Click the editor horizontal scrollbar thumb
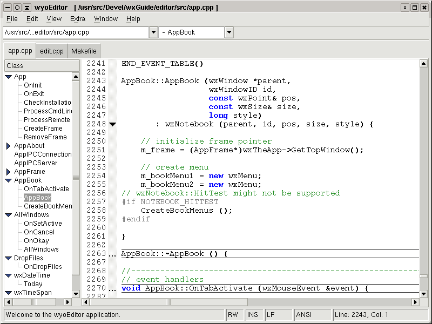 [x=168, y=302]
